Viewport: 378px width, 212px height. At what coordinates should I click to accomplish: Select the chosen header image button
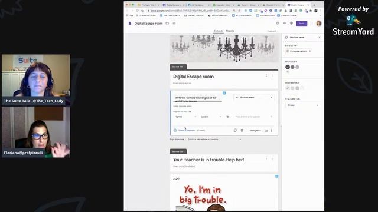click(x=299, y=51)
